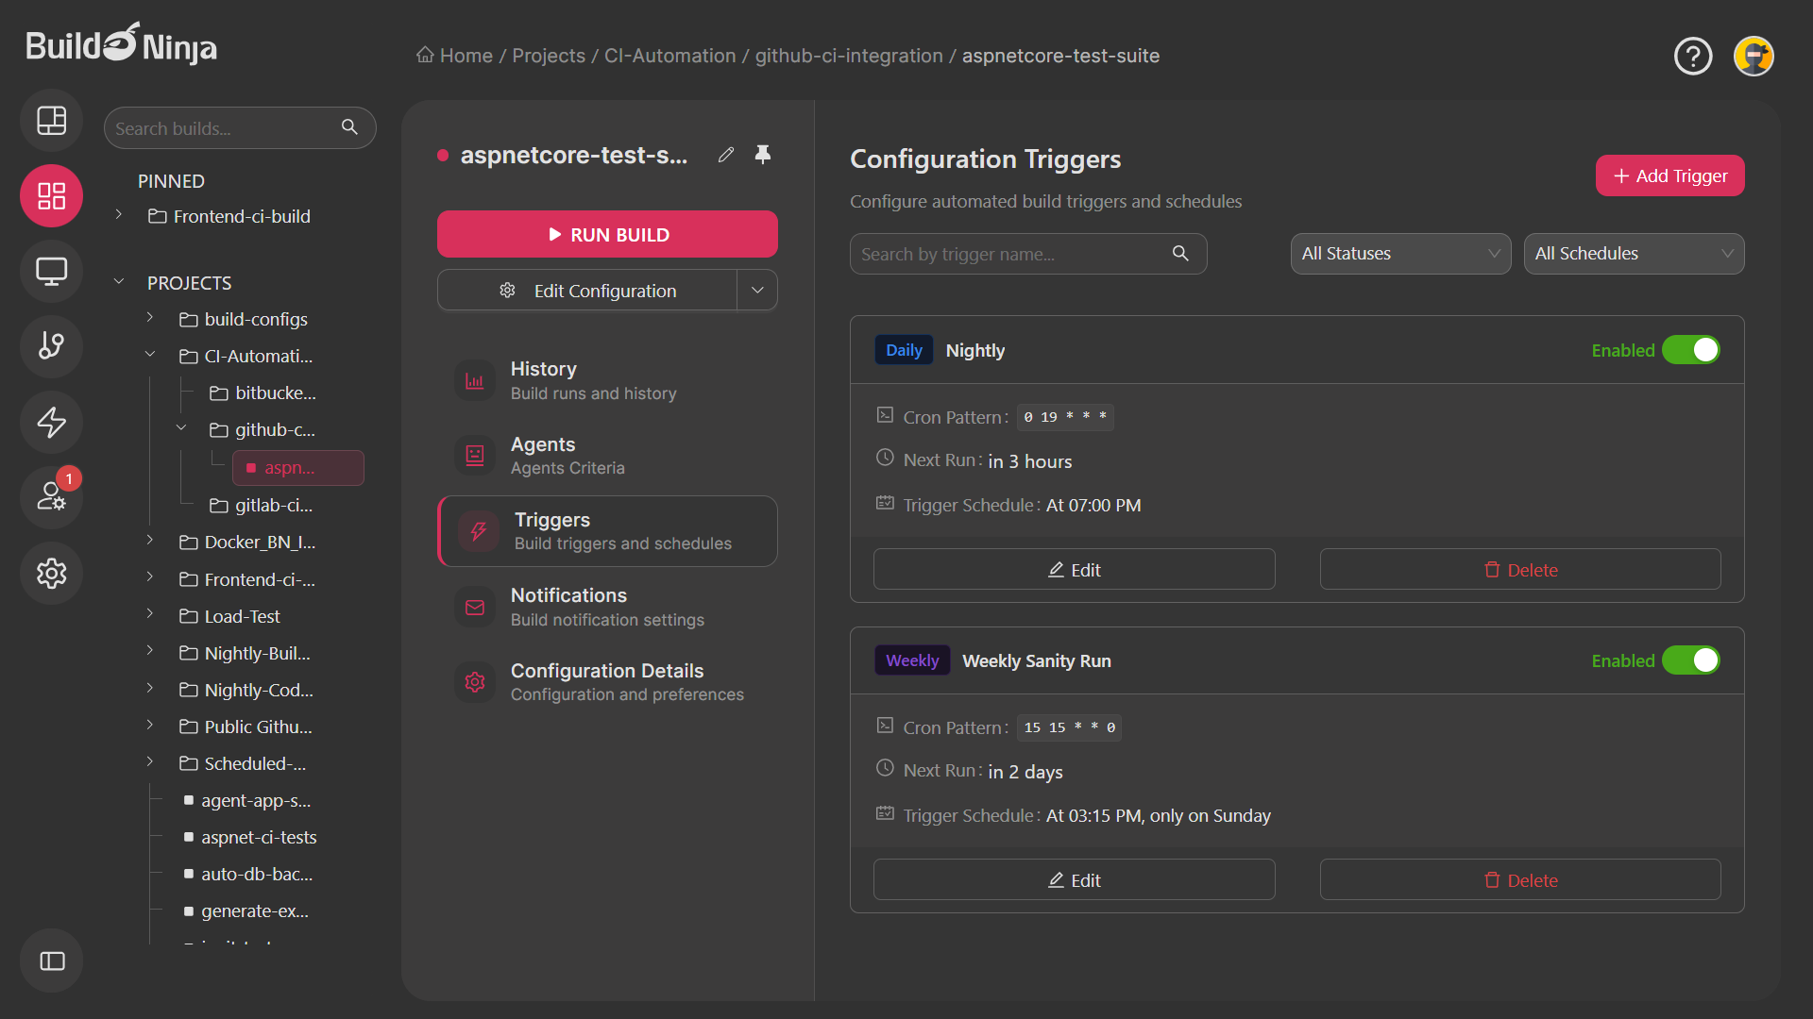Open the All Schedules dropdown

(1635, 253)
